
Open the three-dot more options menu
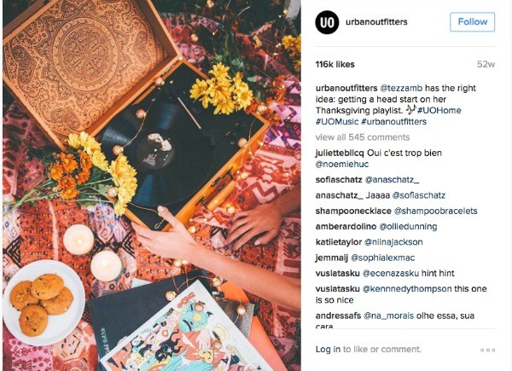point(487,351)
